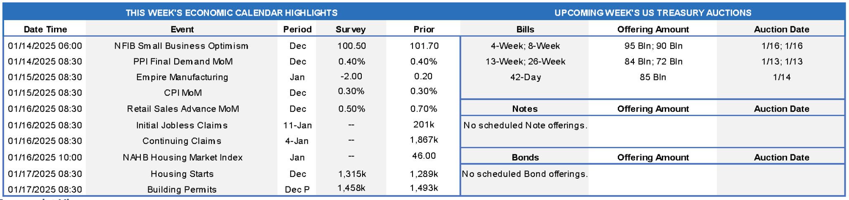849x200 pixels.
Task: Select the Date Time column header
Action: (x=45, y=29)
